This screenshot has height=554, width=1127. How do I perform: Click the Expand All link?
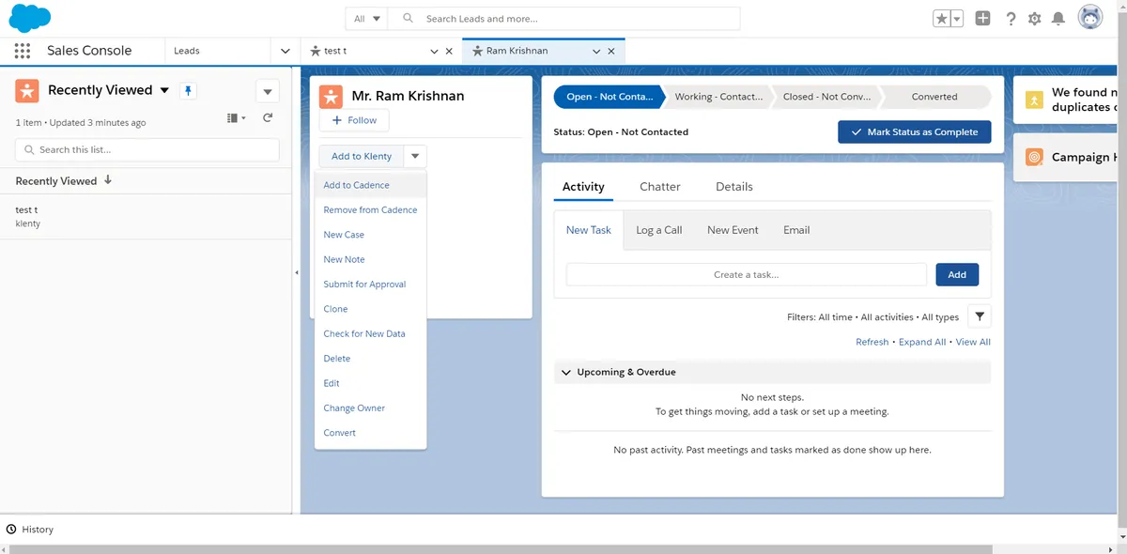tap(922, 342)
